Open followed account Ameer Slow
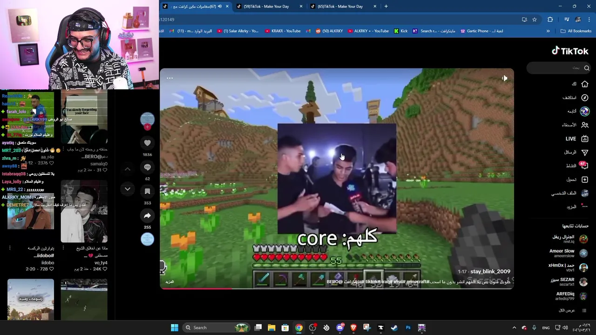596x335 pixels. (x=568, y=253)
